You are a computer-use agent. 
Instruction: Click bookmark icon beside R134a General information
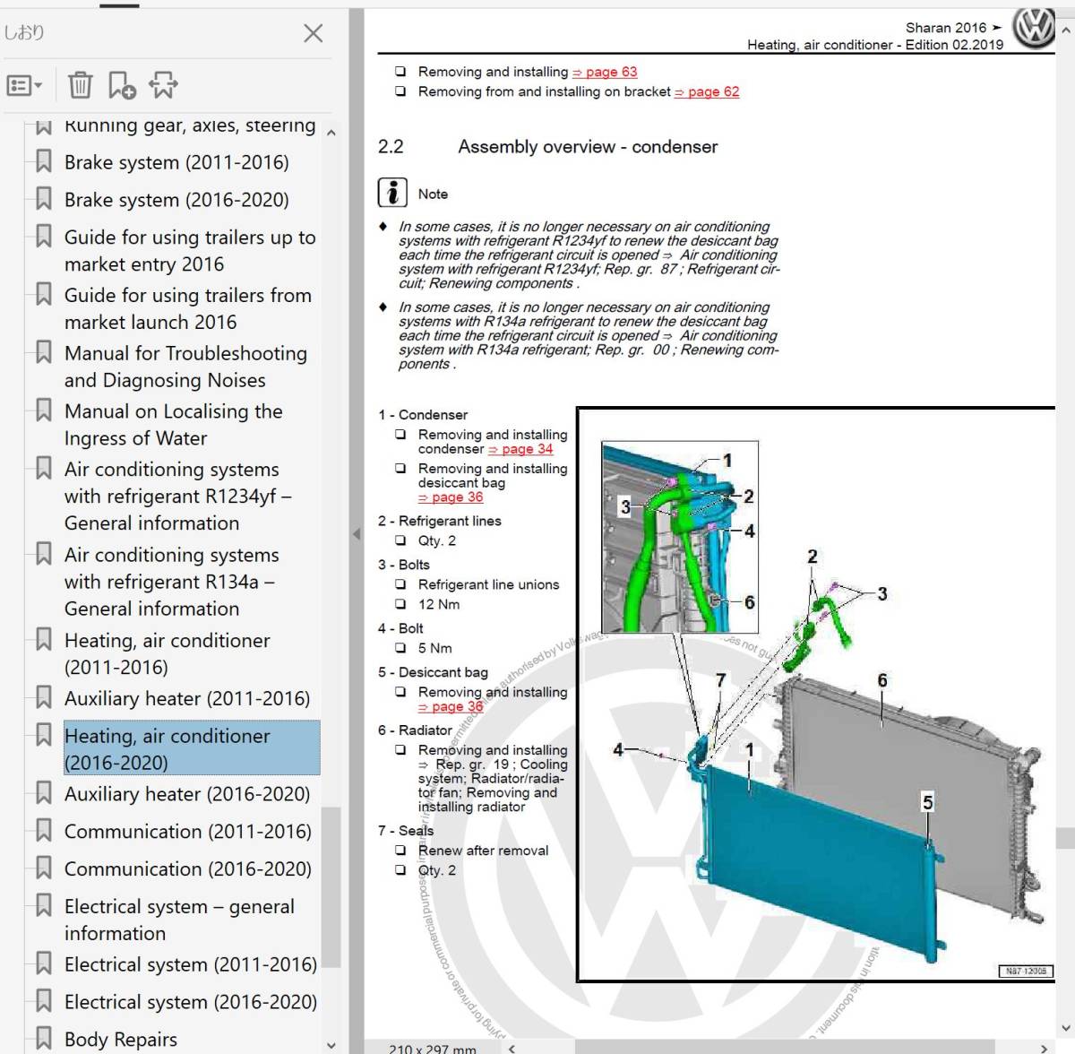[x=43, y=555]
